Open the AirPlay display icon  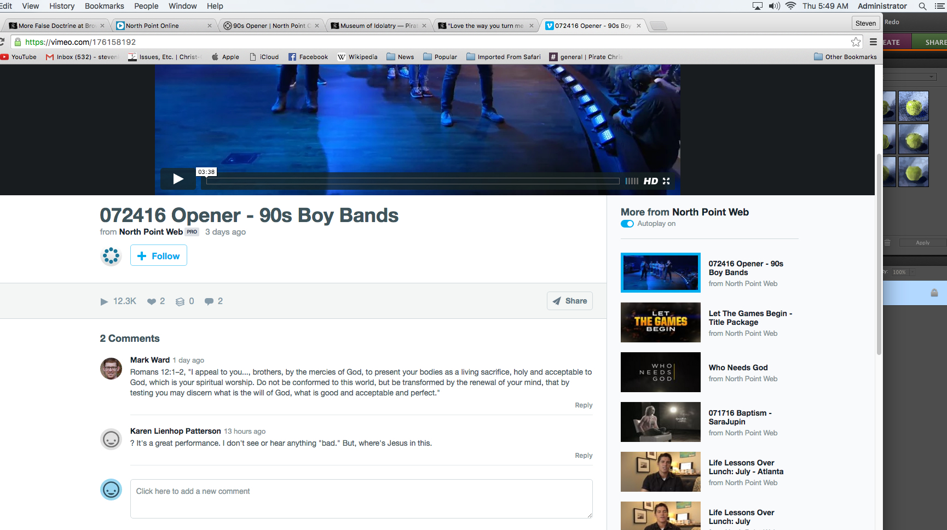(x=758, y=6)
